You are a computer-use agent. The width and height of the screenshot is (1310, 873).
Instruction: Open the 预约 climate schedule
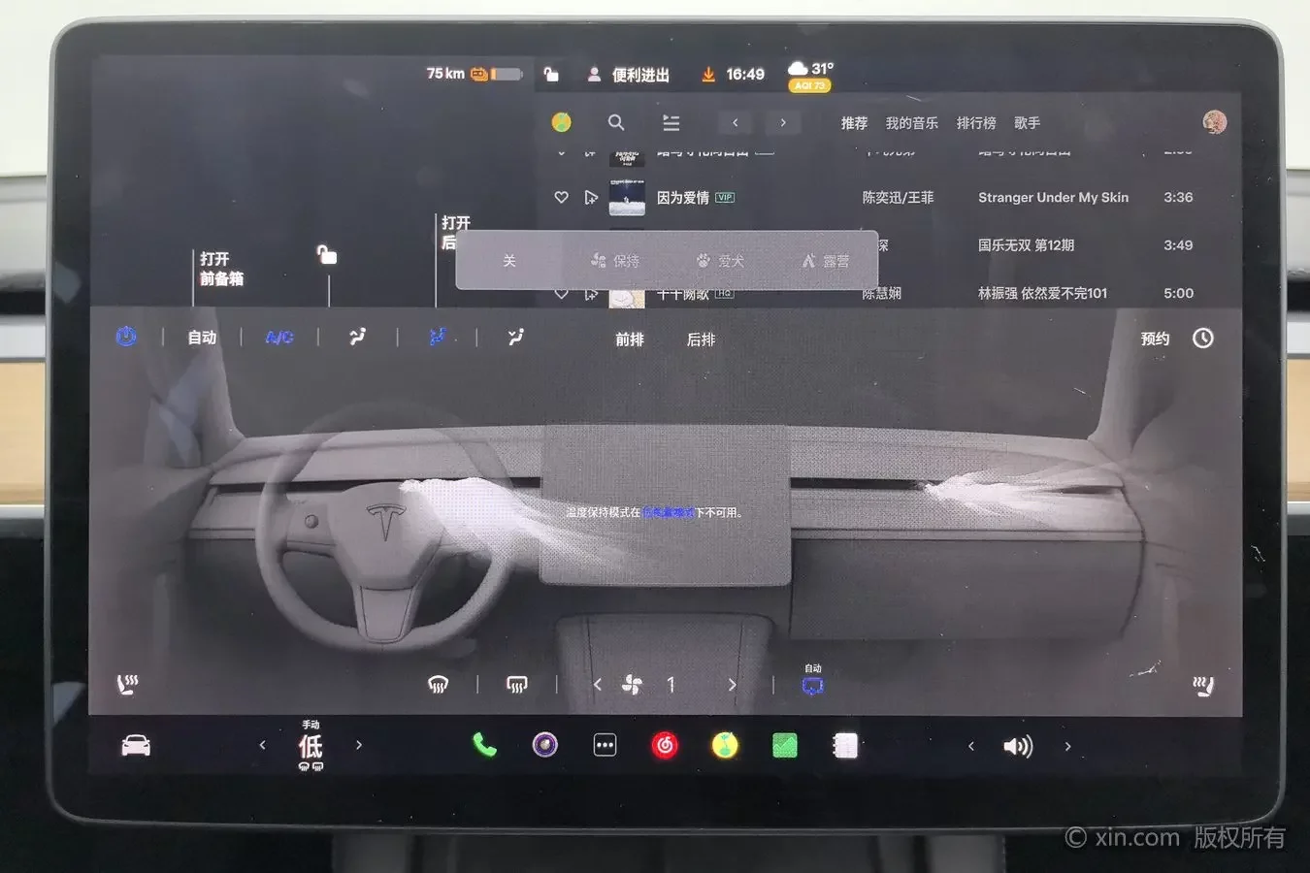1176,339
